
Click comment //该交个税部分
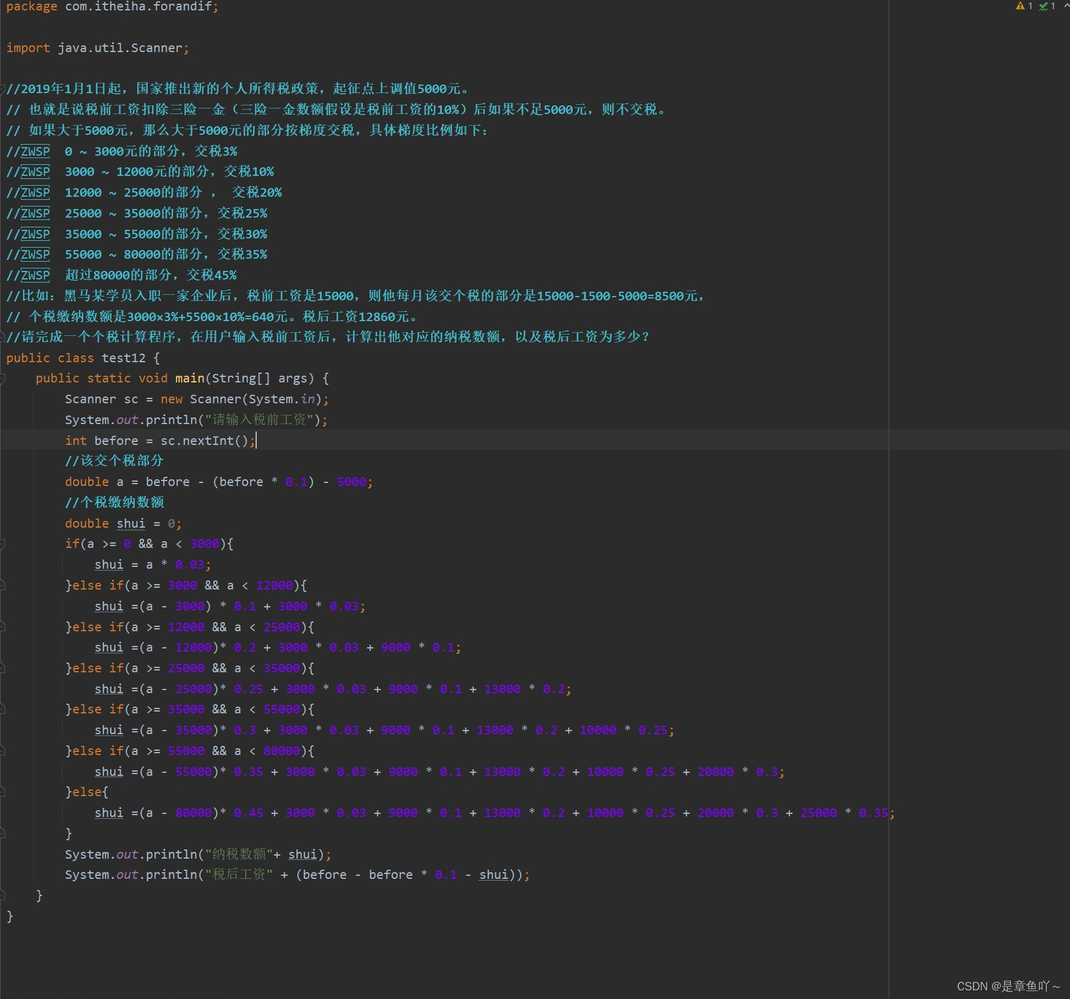click(x=115, y=461)
